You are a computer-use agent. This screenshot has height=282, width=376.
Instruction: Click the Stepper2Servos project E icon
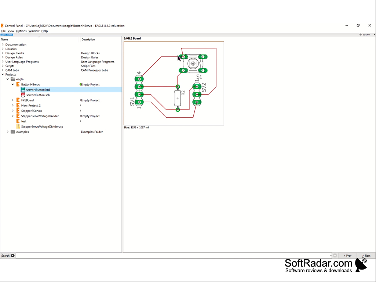click(18, 111)
